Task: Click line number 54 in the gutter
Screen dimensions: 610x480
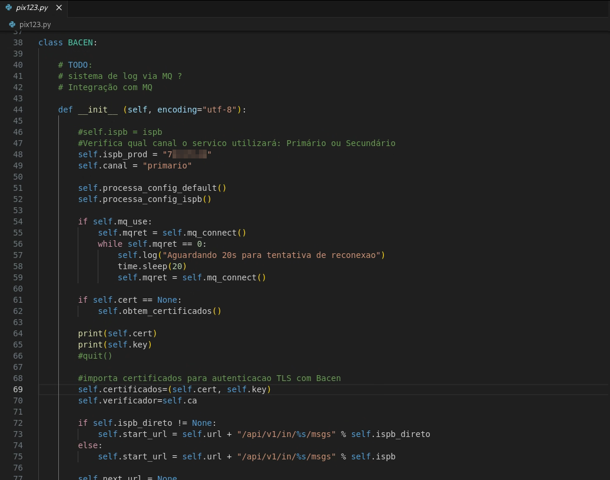Action: click(18, 221)
